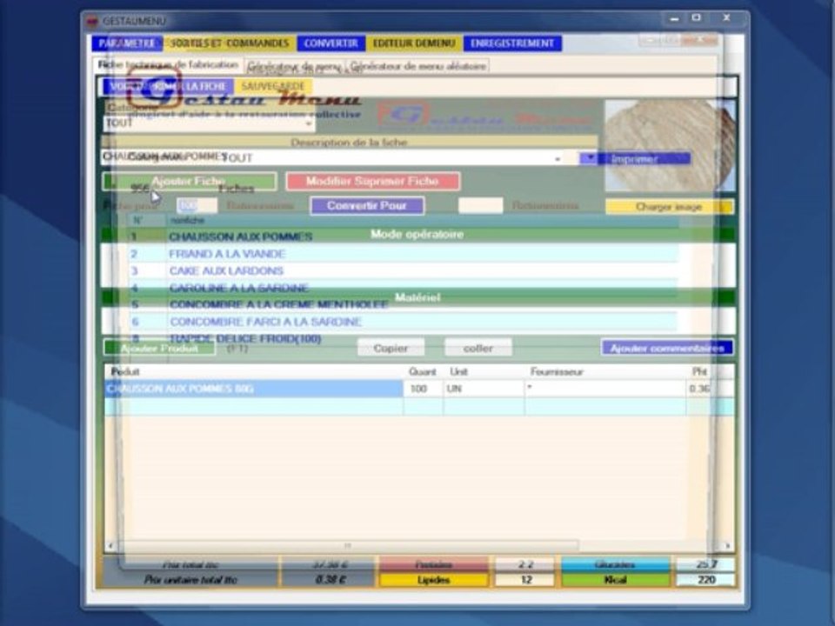The image size is (835, 626).
Task: Click the Glucides value 25.7
Action: 705,564
